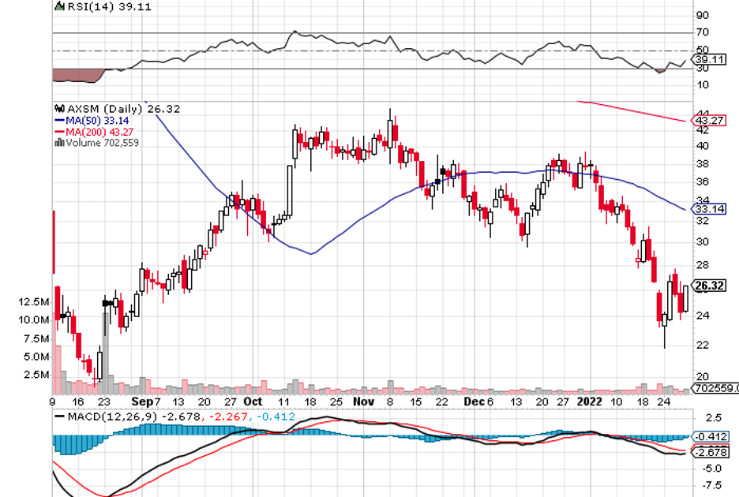Click the AXSM candlestick legend icon
739x497 pixels.
pos(57,109)
